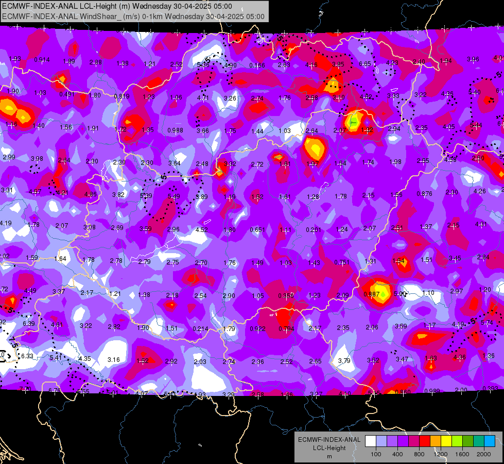Click the 7.5 contour label
504x464 pixels.
[x=13, y=342]
